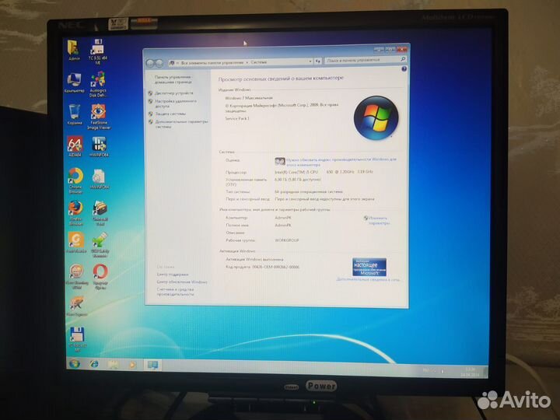Open the orange square shortcut below Firefox
The image size is (560, 420).
[76, 243]
